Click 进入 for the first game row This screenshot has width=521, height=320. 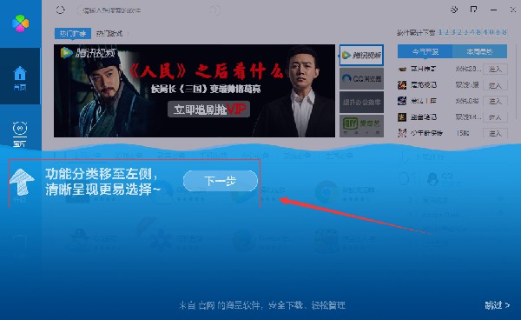pyautogui.click(x=495, y=69)
